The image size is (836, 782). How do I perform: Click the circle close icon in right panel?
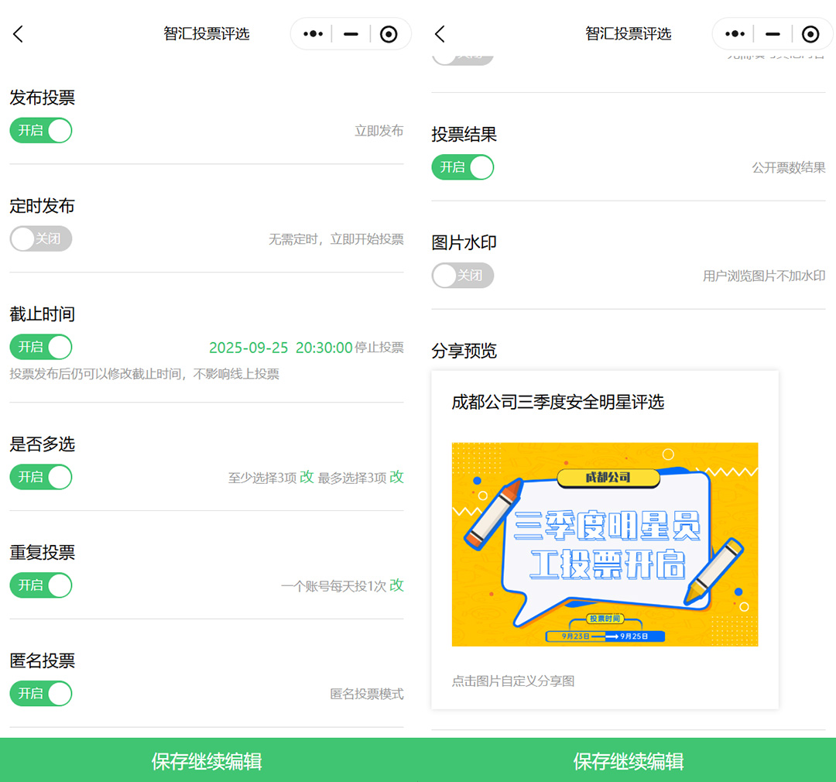[x=810, y=34]
